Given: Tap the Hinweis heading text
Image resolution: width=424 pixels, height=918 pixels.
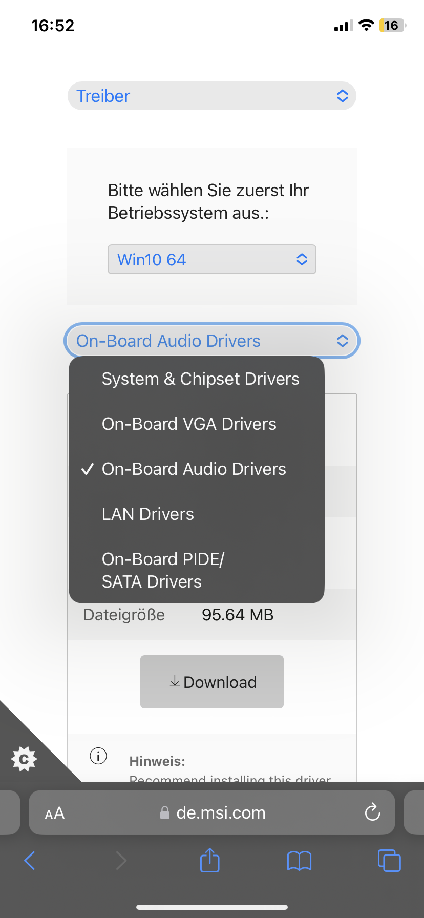Looking at the screenshot, I should 157,761.
